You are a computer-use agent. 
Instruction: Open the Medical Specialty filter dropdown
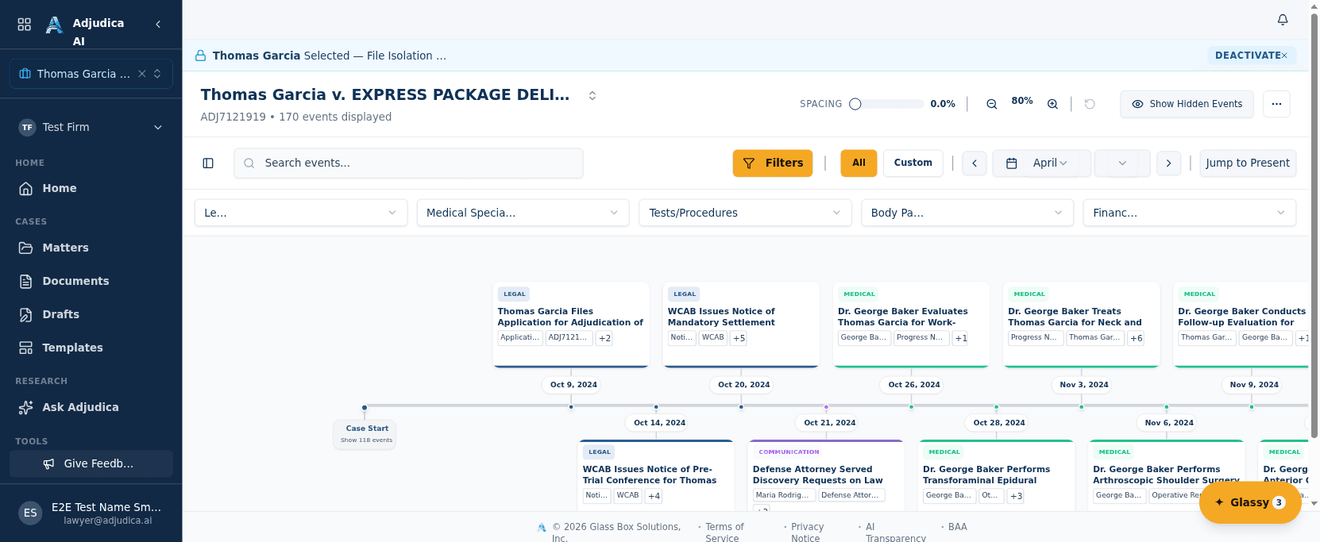[523, 213]
